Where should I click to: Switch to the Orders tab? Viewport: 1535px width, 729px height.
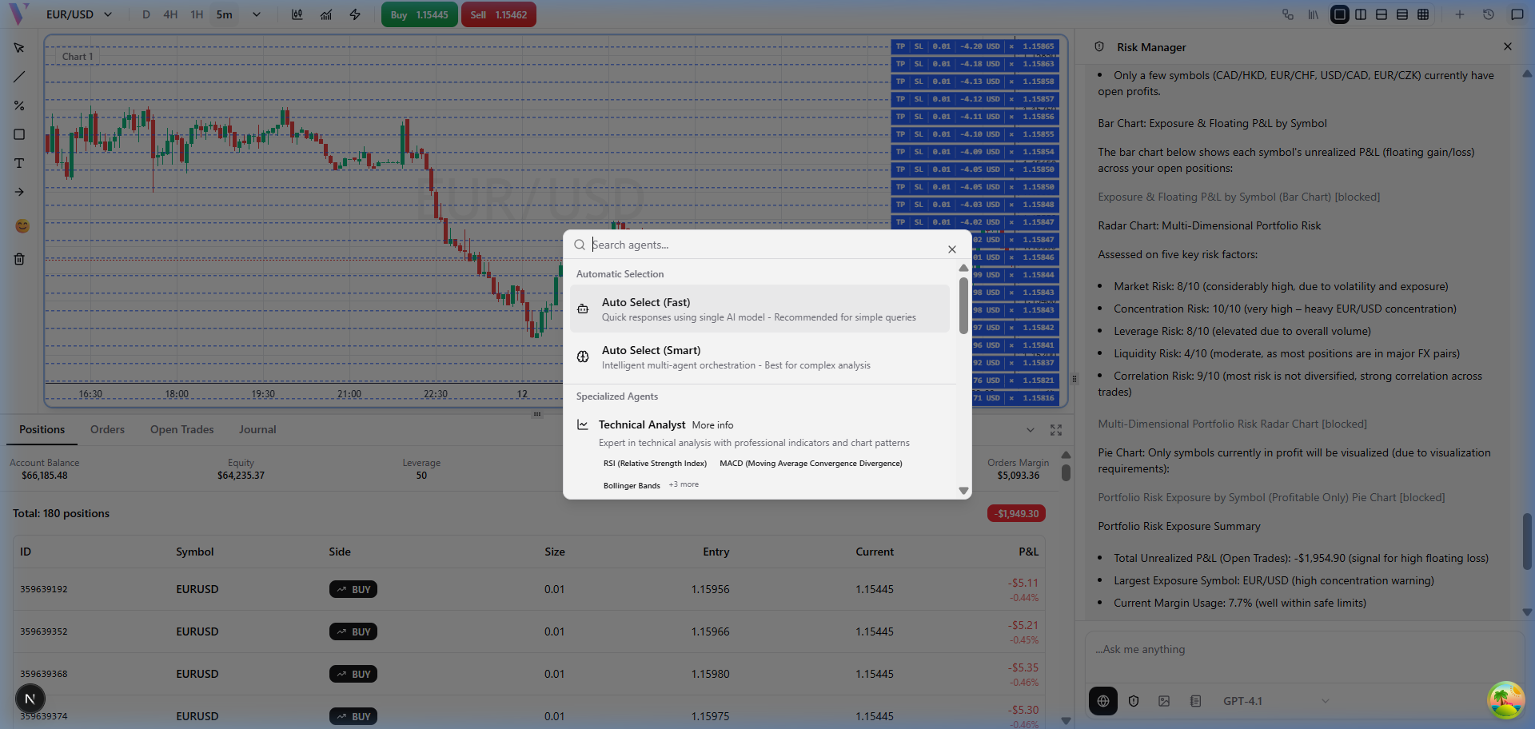click(x=107, y=429)
